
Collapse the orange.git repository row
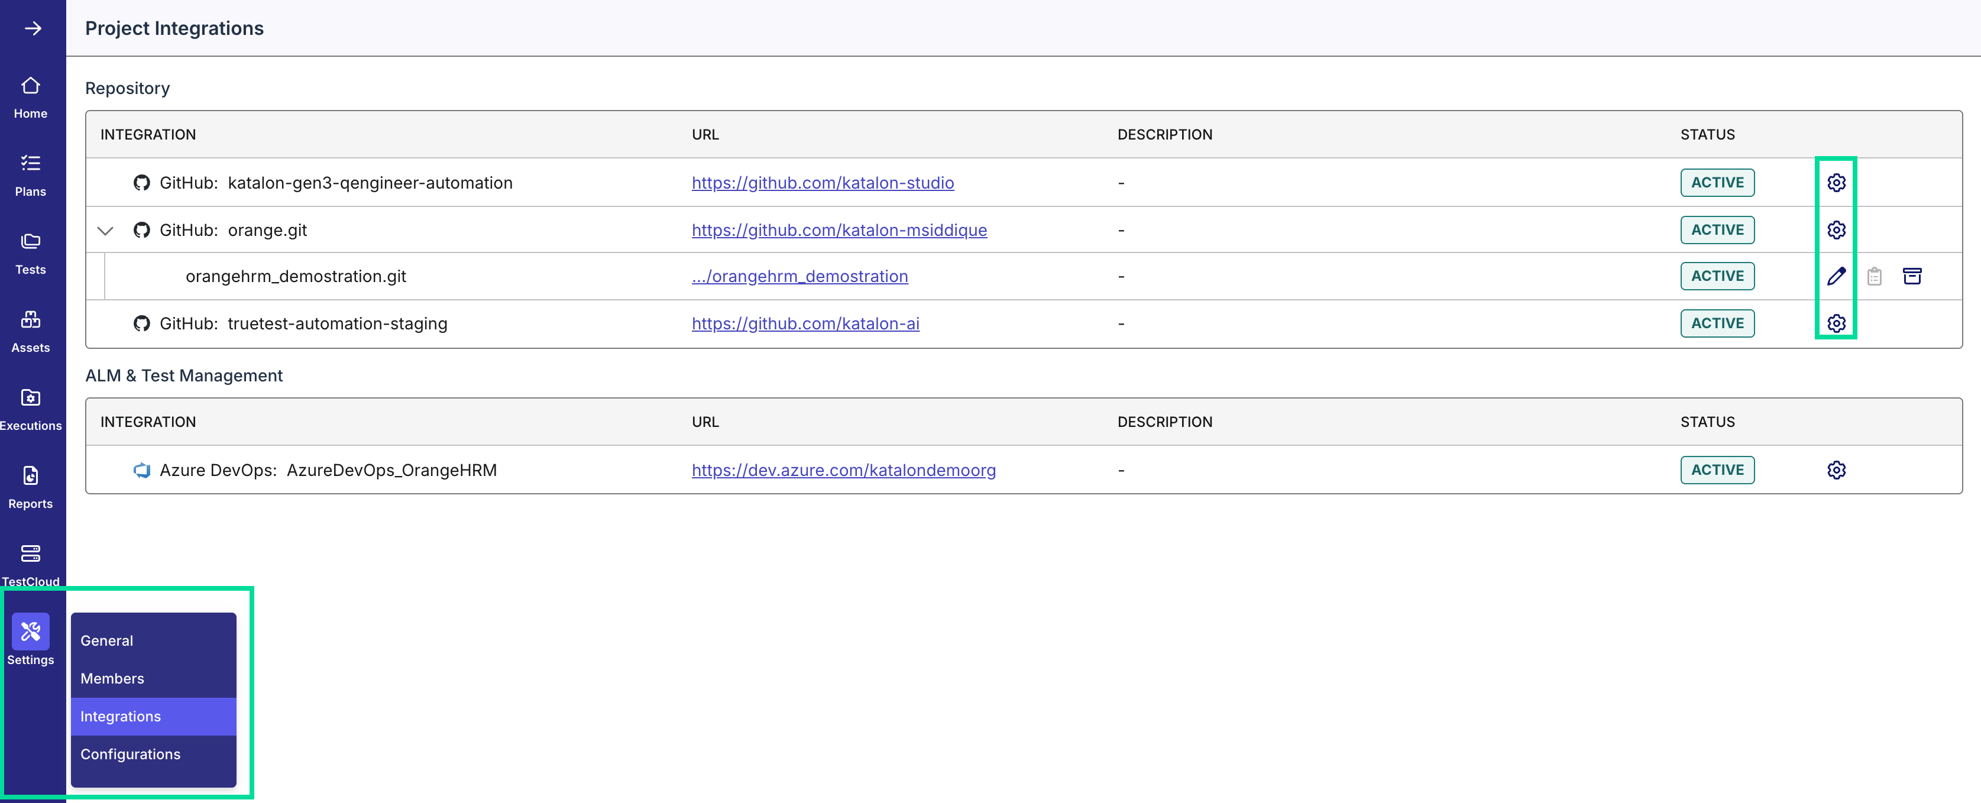coord(105,230)
